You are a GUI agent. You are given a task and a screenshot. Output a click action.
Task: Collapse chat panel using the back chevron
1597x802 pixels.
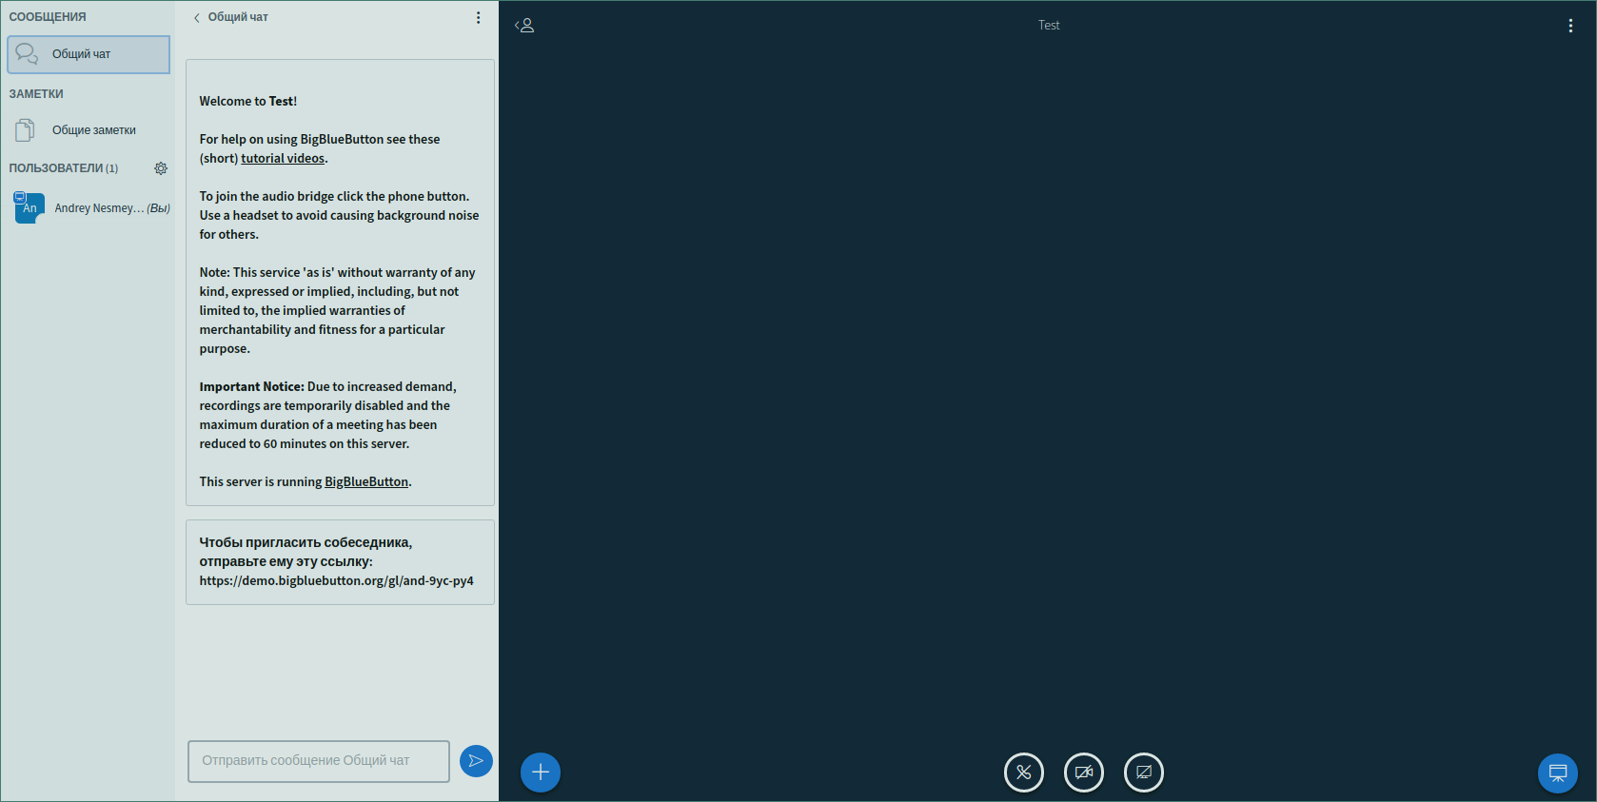[197, 17]
